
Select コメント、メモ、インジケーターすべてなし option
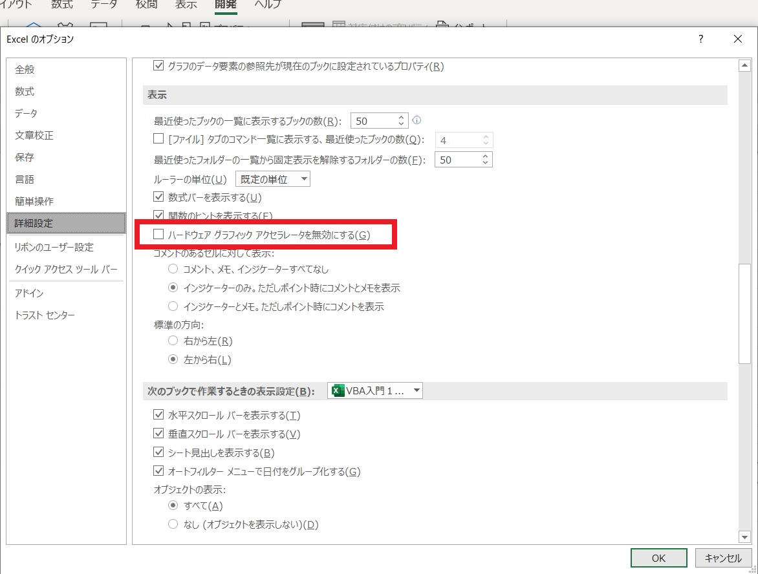(x=173, y=269)
